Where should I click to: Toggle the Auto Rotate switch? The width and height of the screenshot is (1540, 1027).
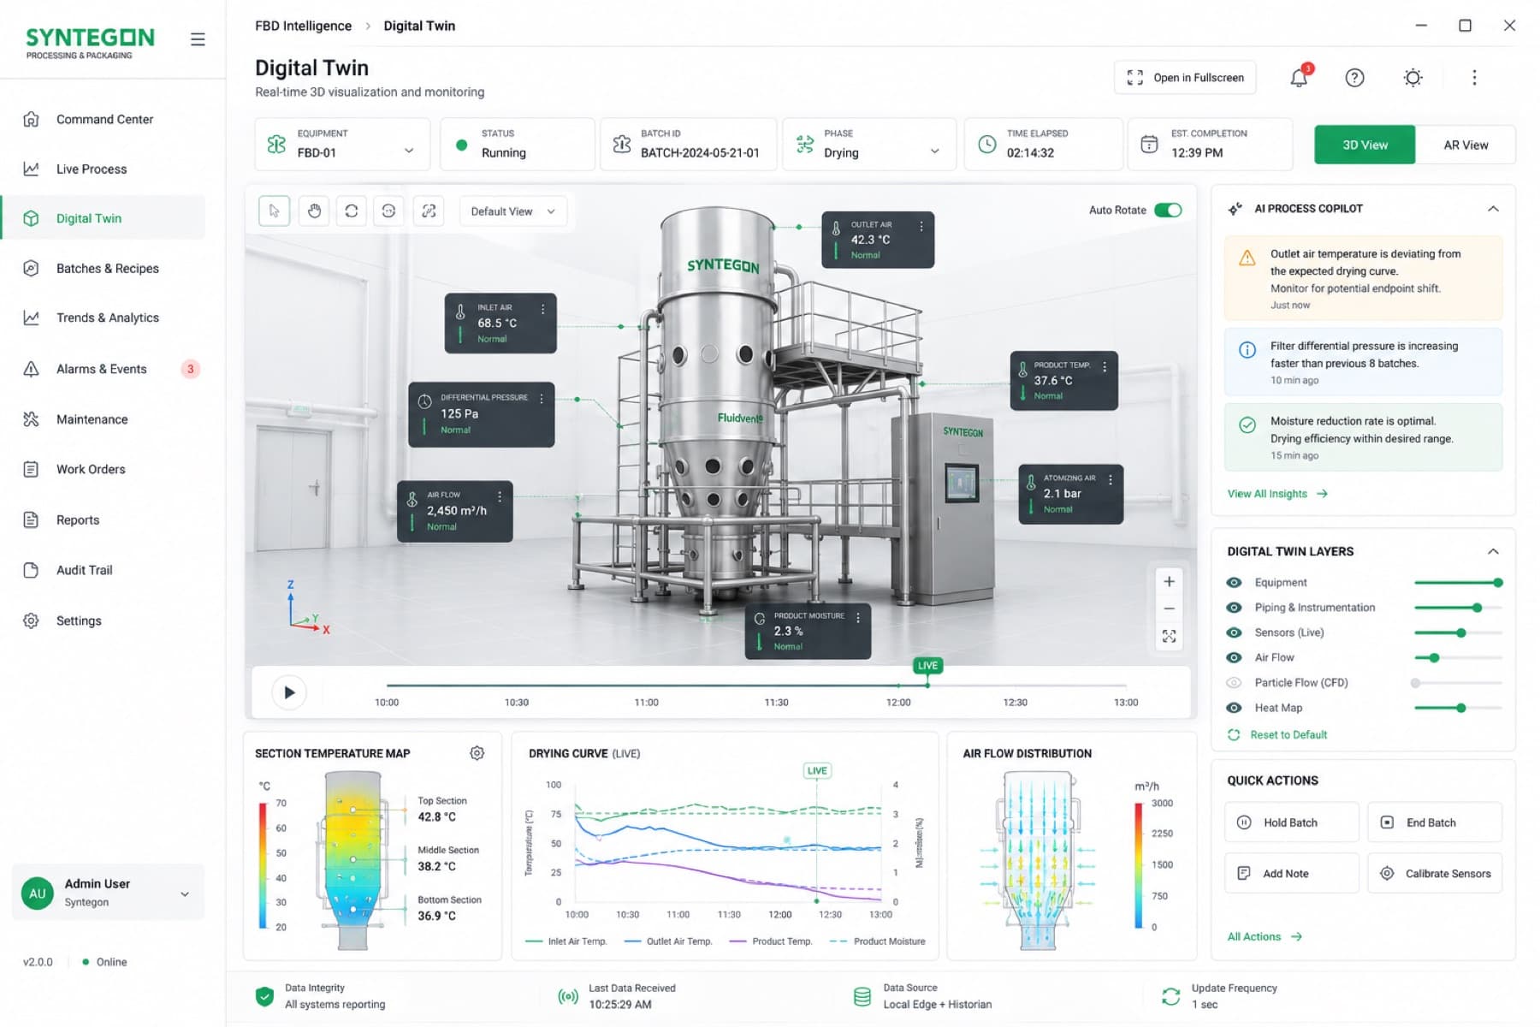tap(1168, 211)
